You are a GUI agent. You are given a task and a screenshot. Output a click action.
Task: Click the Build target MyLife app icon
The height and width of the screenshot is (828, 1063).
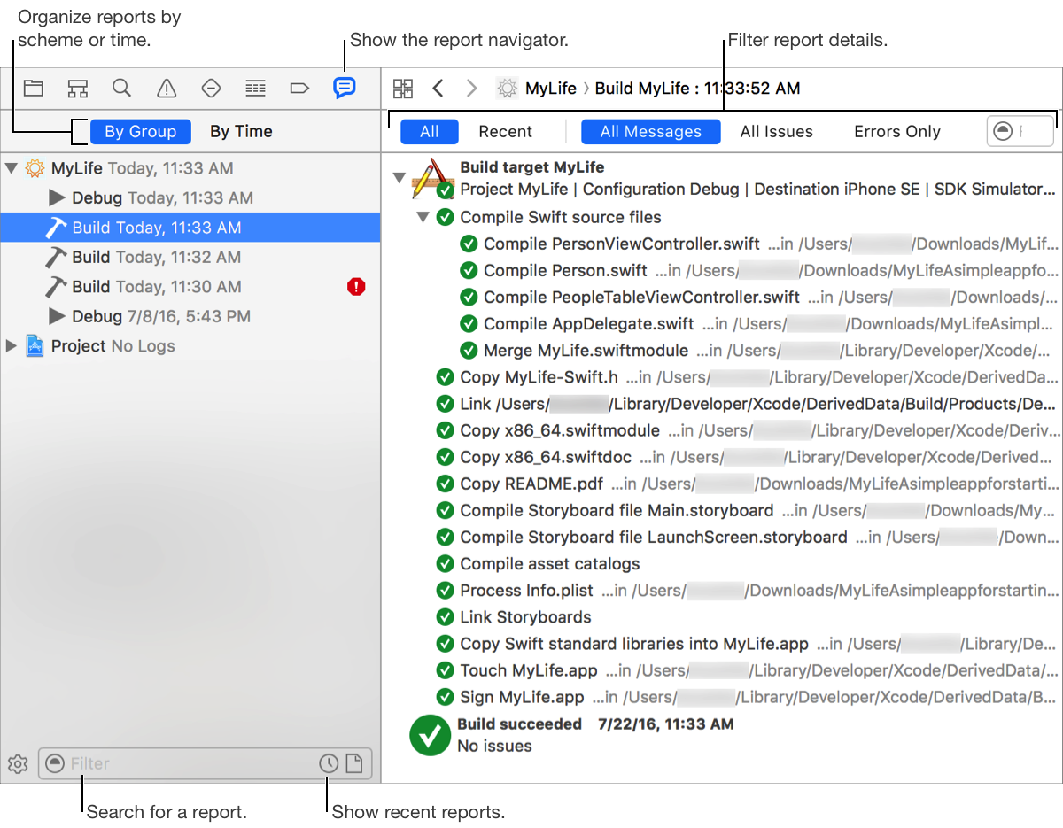click(432, 179)
